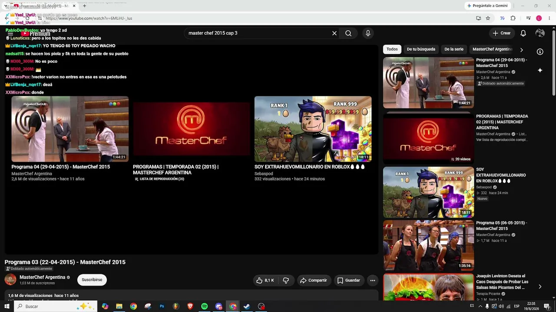Open the volume speaker tray icon
The image size is (556, 312).
pyautogui.click(x=501, y=306)
